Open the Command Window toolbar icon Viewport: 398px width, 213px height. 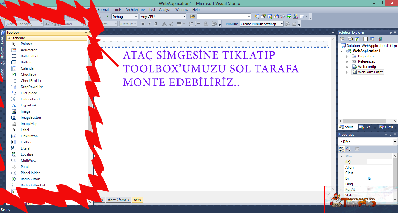(x=302, y=17)
